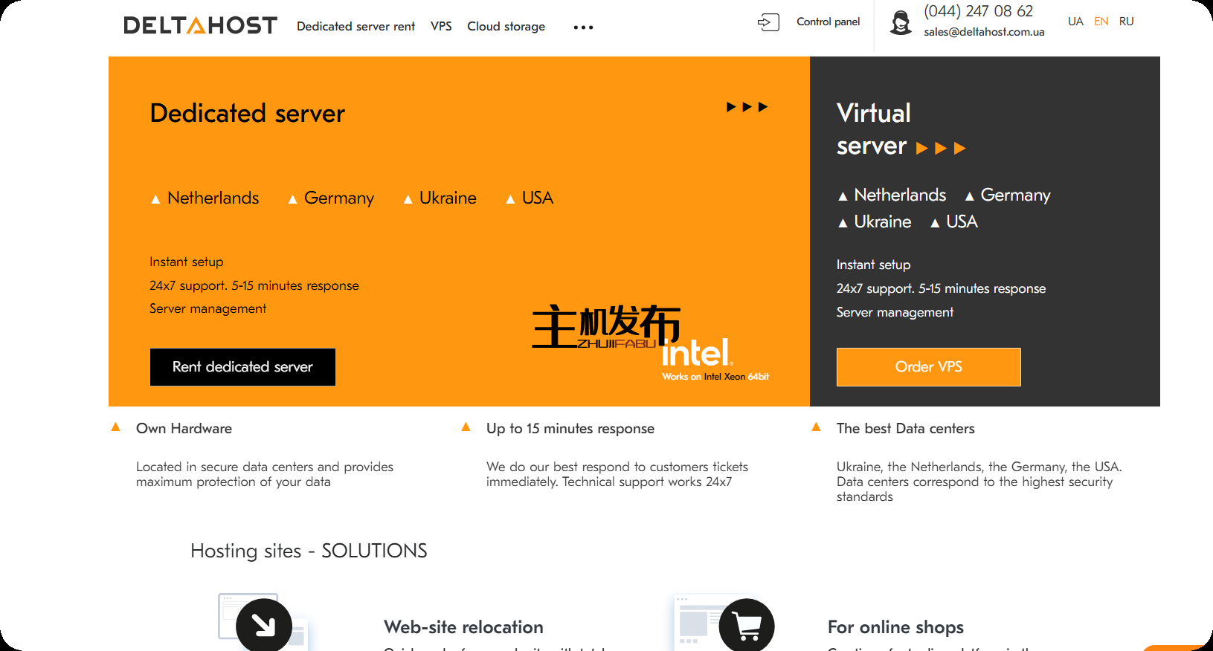This screenshot has height=651, width=1213.
Task: Click the Order VPS button
Action: coord(928,367)
